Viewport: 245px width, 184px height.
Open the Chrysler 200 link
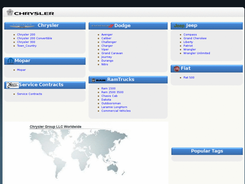pyautogui.click(x=26, y=34)
